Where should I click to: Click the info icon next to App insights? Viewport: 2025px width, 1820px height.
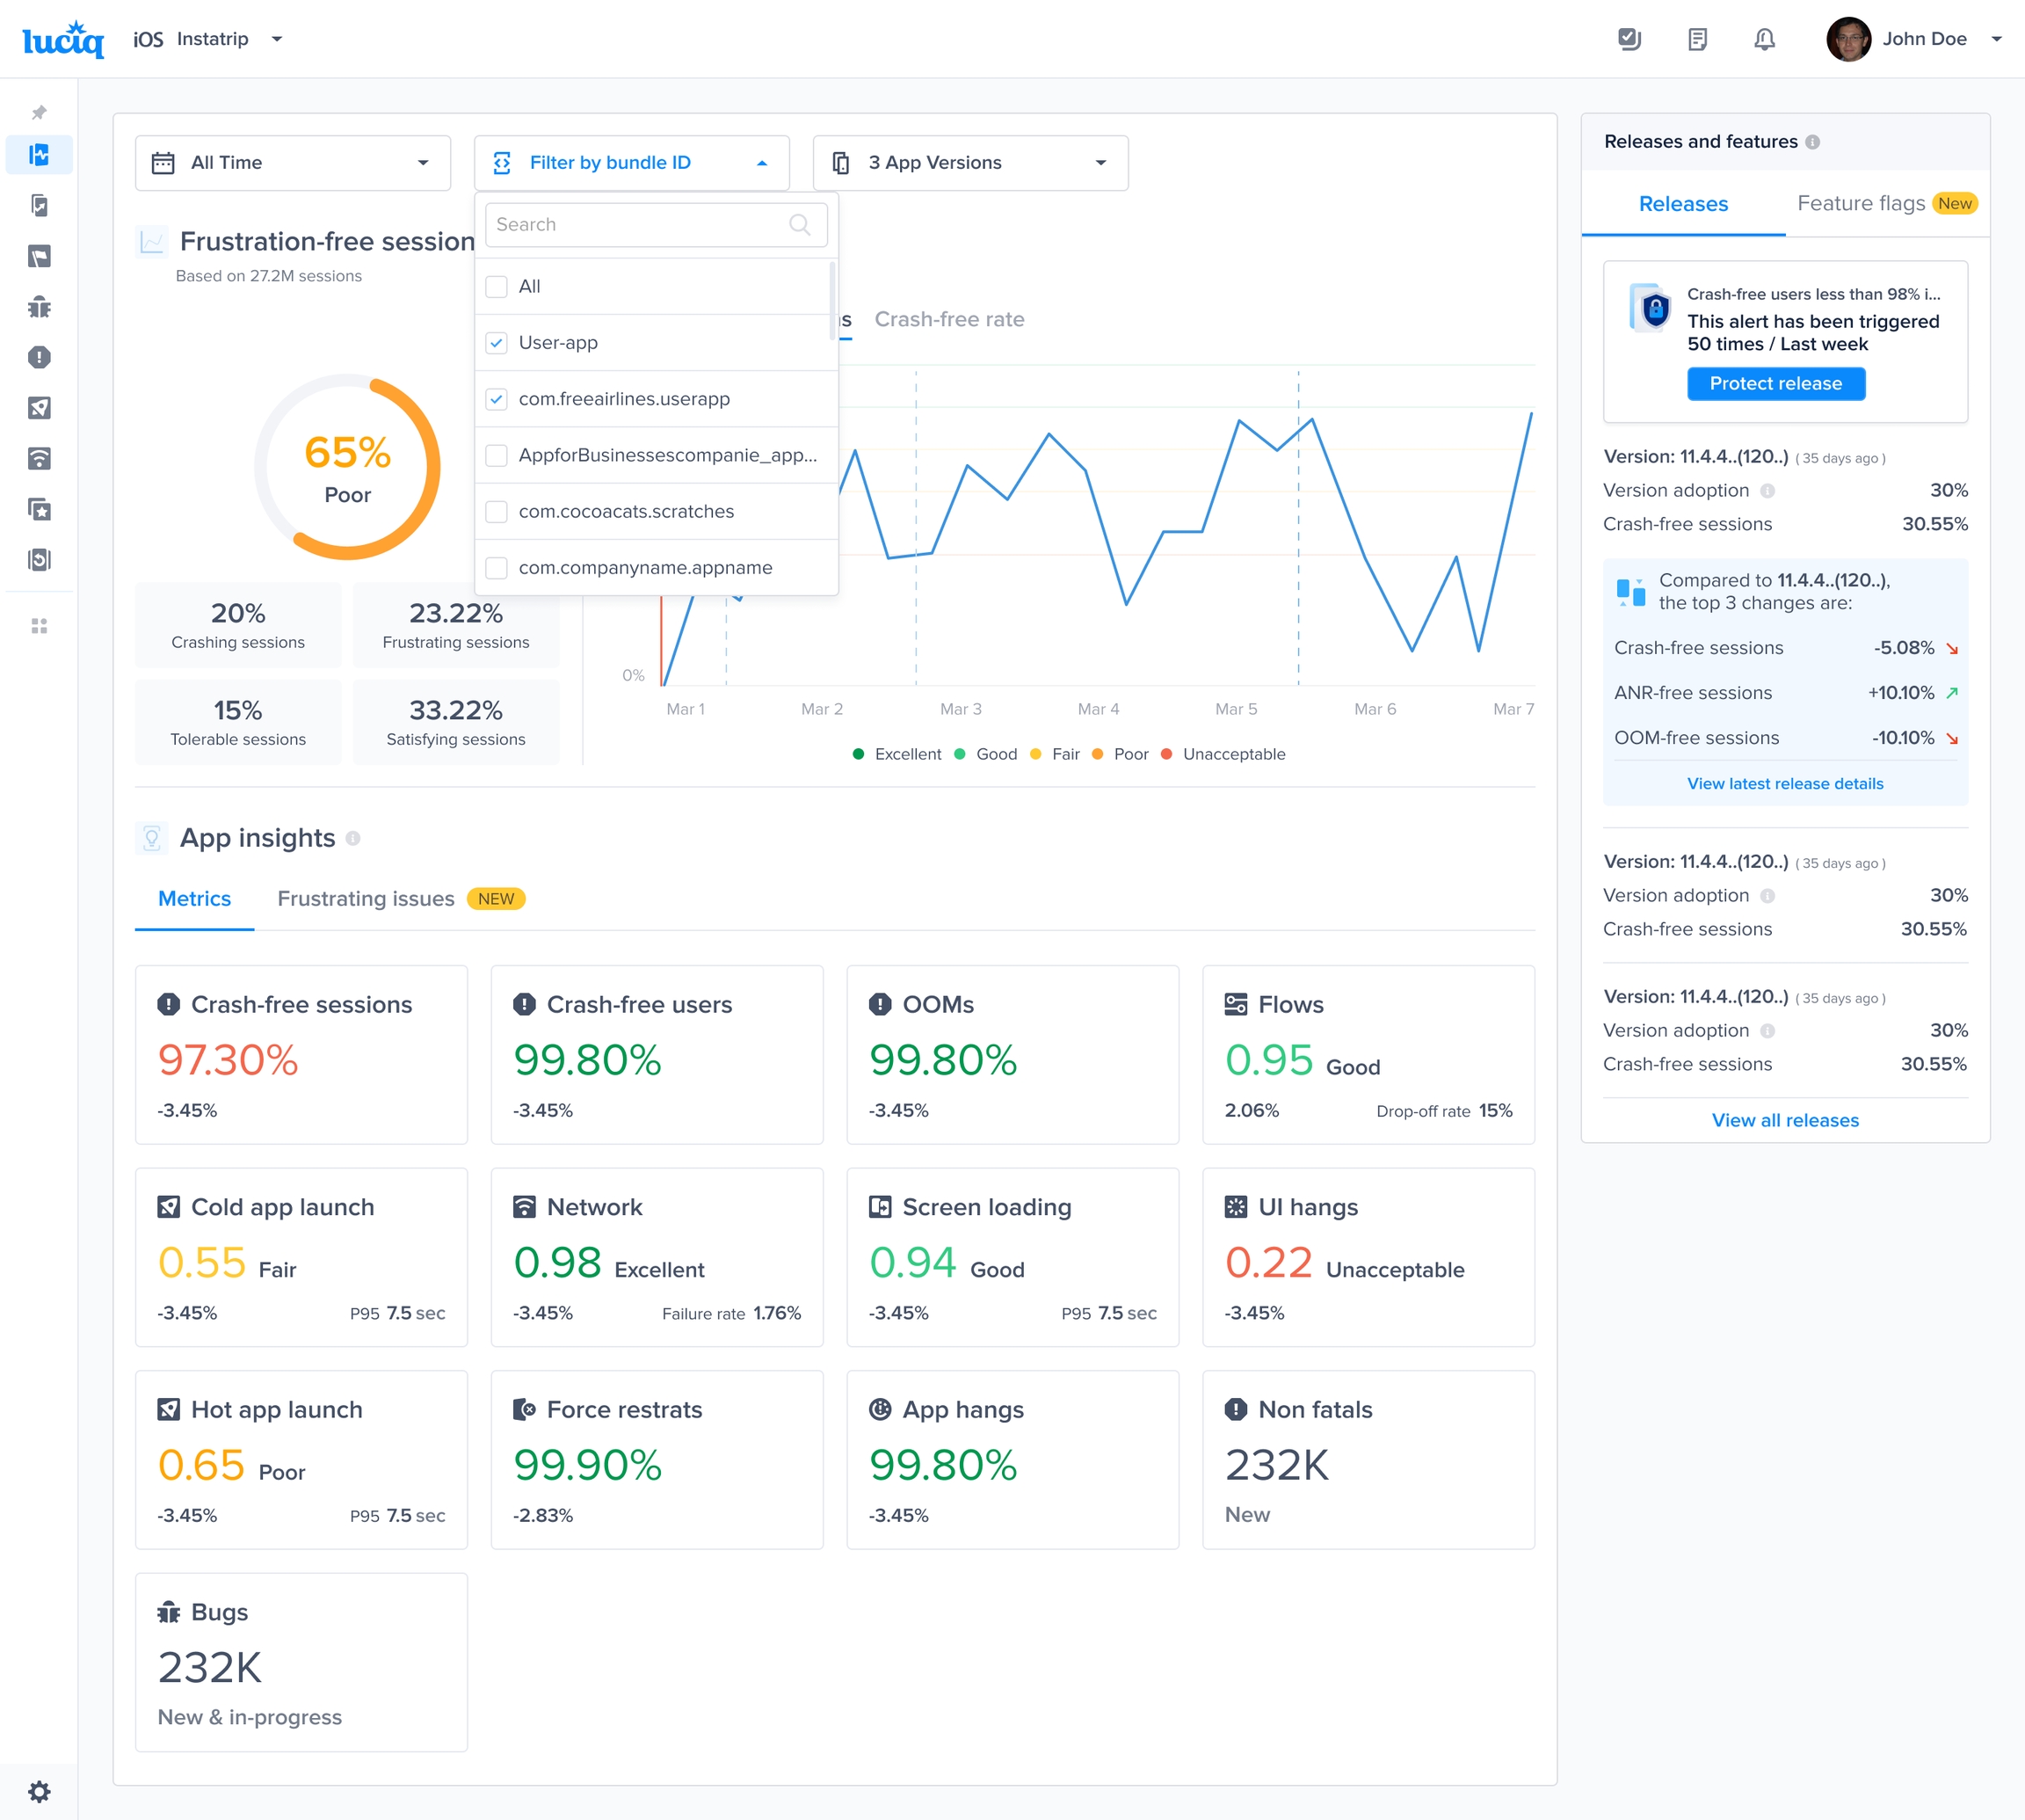pos(352,839)
